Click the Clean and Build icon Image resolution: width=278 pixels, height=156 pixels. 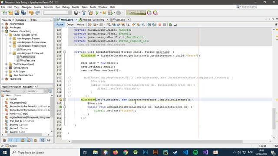tap(90, 13)
